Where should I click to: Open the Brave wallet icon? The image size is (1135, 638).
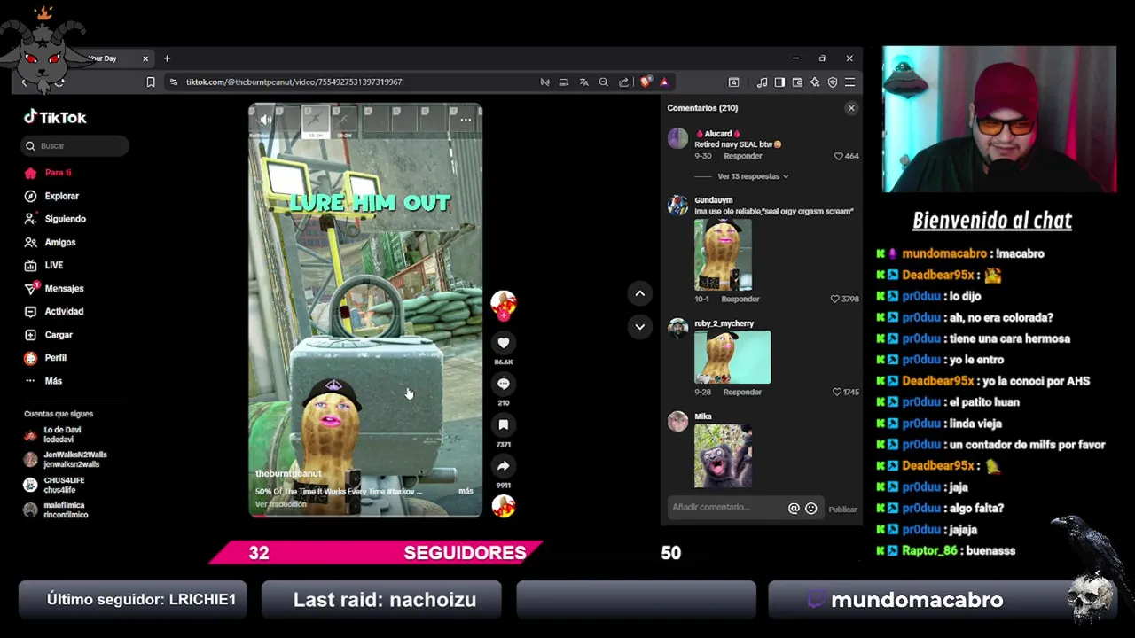coord(797,82)
